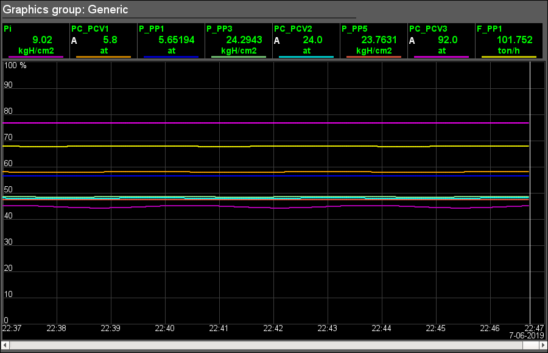Click the A mode indicator on PC_PCV3
The height and width of the screenshot is (353, 548).
click(x=412, y=40)
